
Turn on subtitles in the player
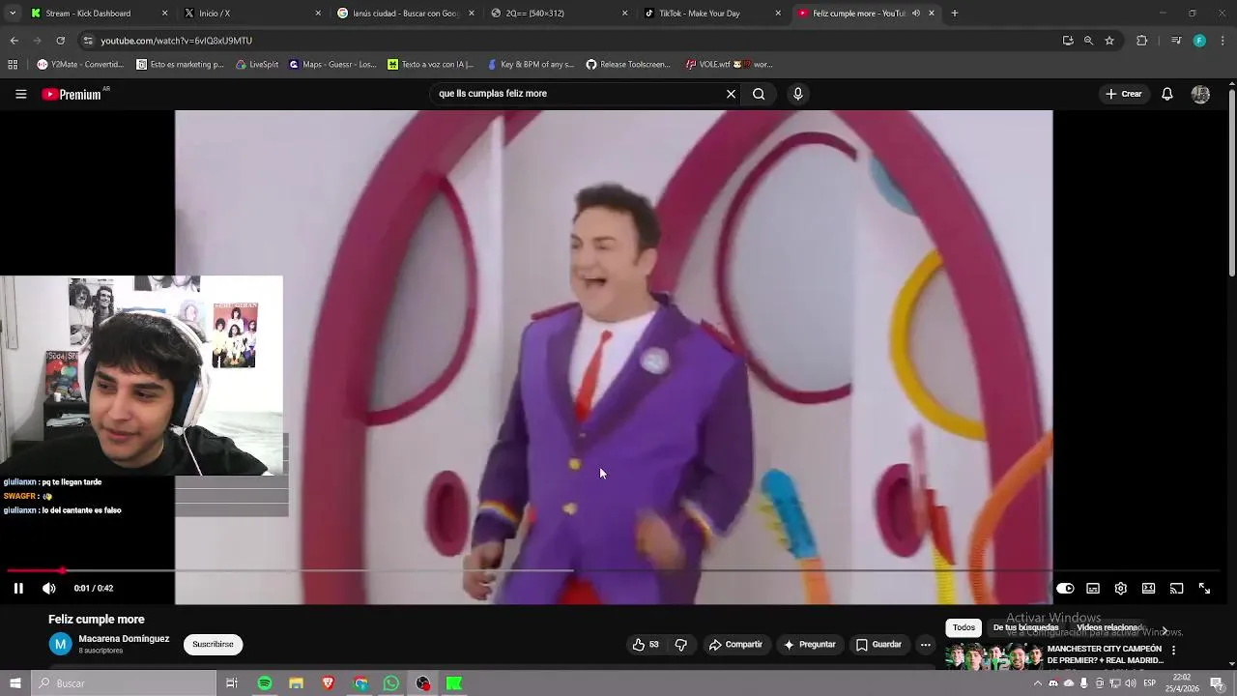(x=1093, y=588)
